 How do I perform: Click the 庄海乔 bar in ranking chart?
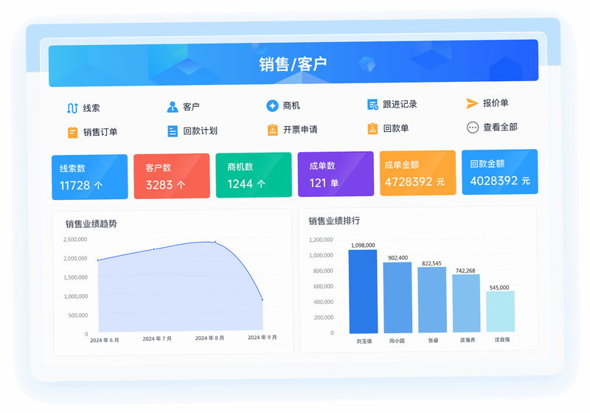(466, 303)
